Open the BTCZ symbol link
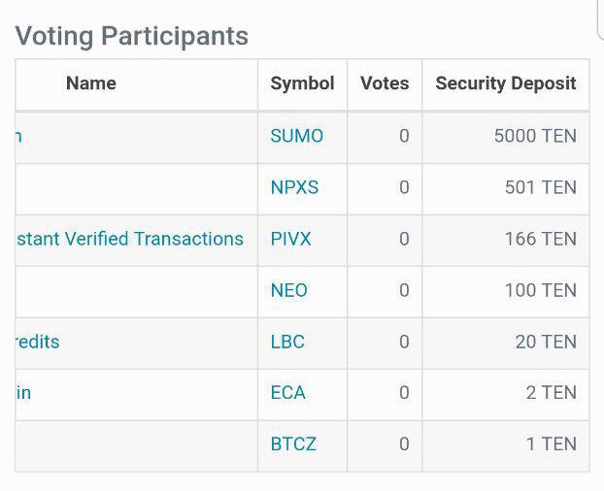 click(293, 444)
